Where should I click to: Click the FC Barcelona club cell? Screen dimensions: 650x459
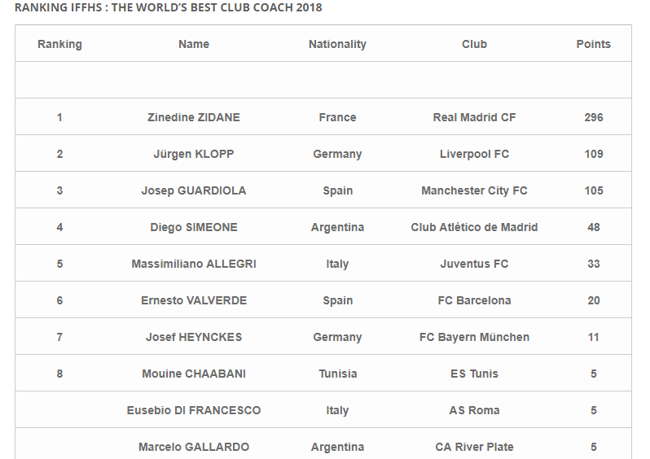(x=474, y=300)
